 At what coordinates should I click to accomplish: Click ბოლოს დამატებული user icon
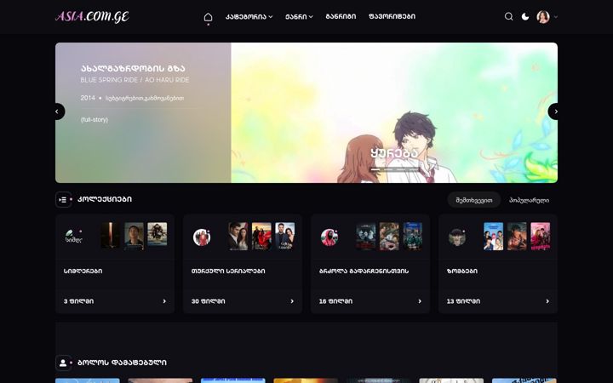(x=63, y=363)
